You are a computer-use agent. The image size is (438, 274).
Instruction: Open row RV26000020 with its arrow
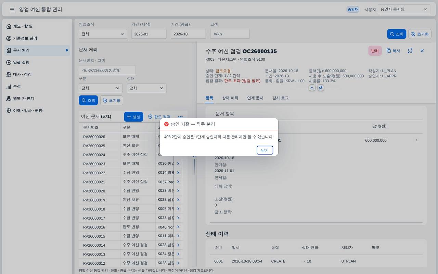[x=178, y=191]
